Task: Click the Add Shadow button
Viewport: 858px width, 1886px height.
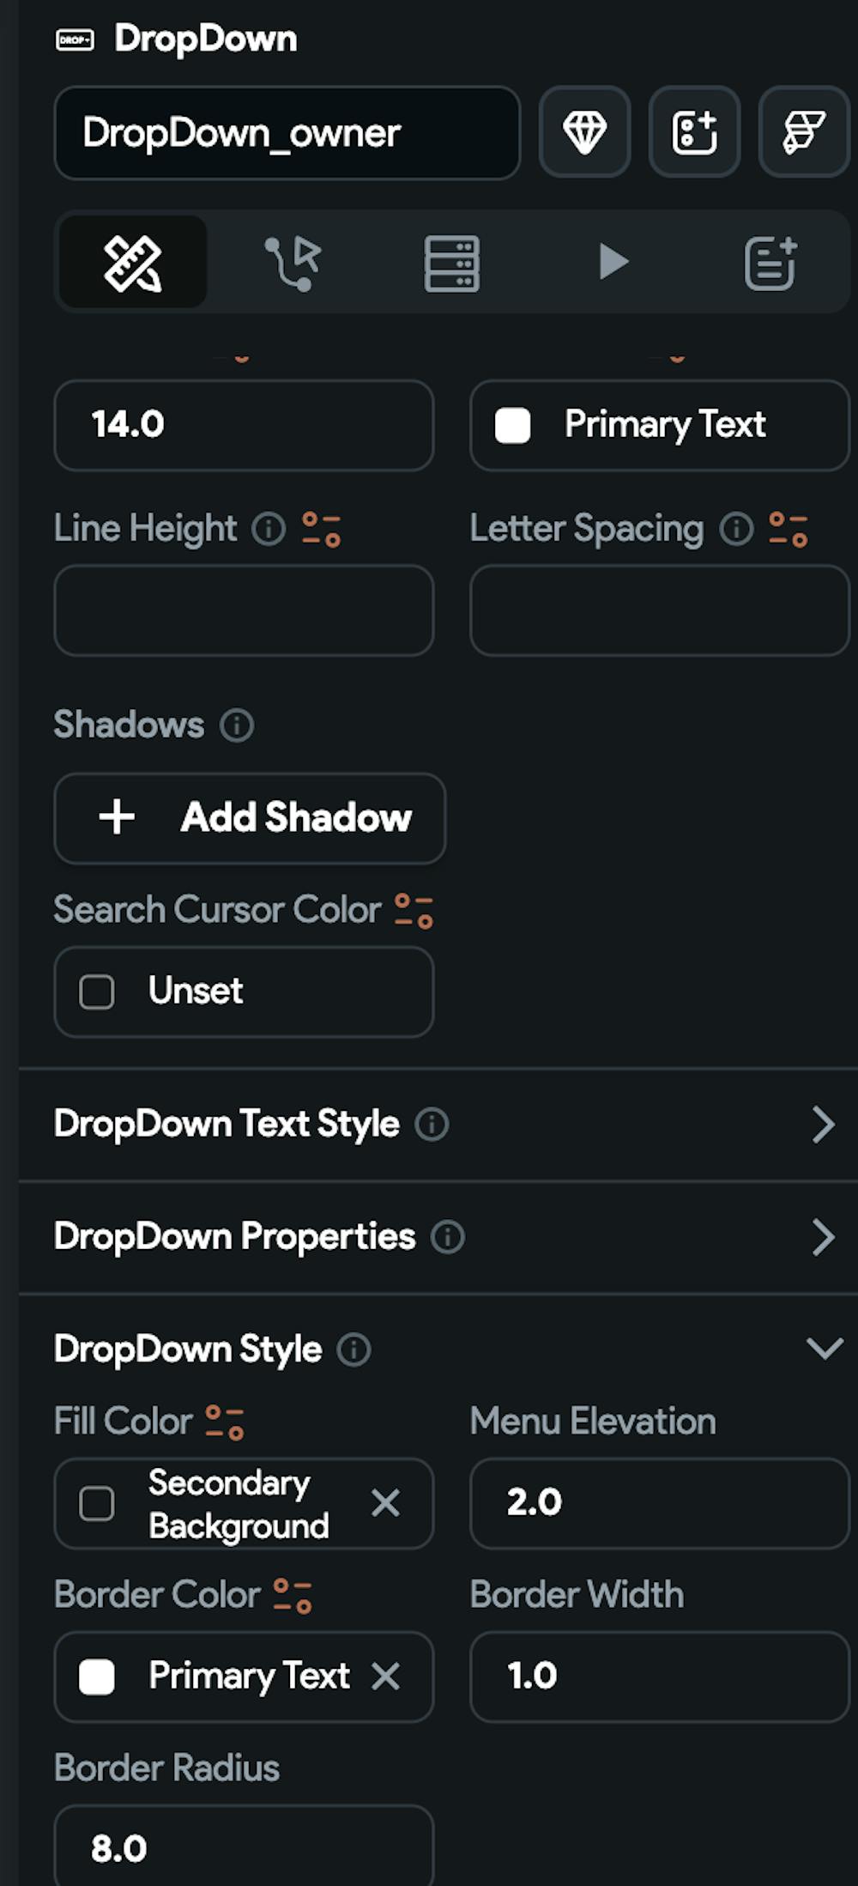Action: tap(250, 818)
